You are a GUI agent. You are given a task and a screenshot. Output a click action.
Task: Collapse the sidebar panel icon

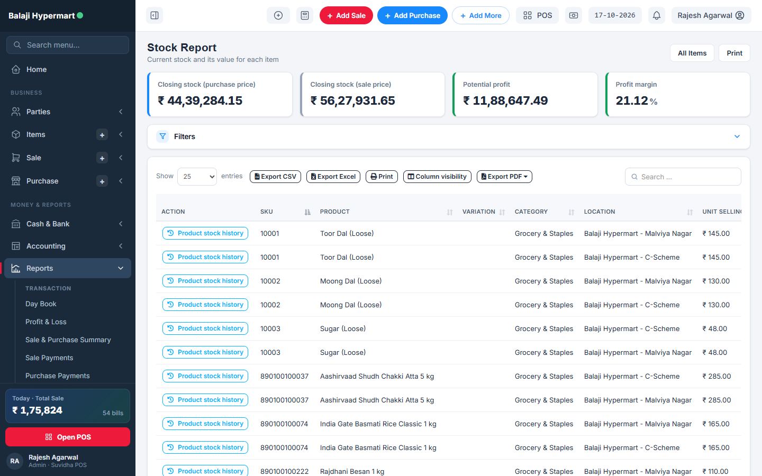click(155, 15)
